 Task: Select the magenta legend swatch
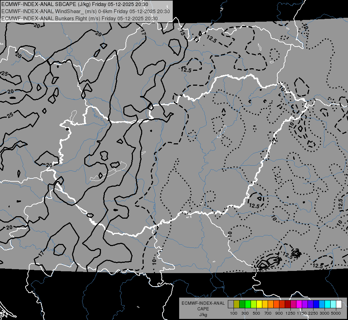tap(299, 304)
